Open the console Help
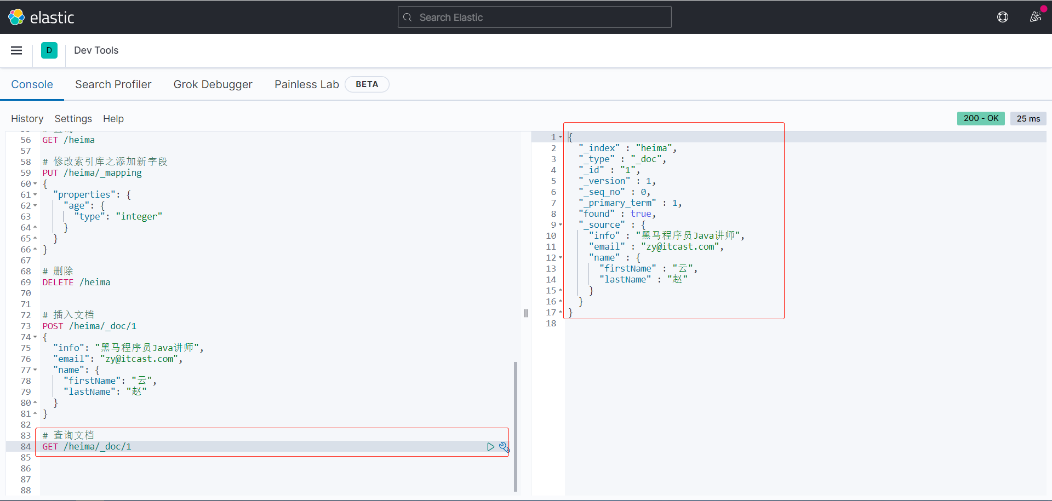1052x501 pixels. coord(113,119)
